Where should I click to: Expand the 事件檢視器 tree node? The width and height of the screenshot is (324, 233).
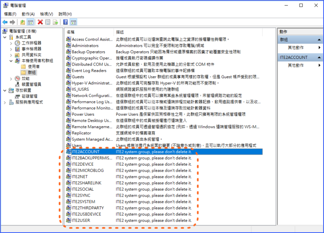click(11, 49)
